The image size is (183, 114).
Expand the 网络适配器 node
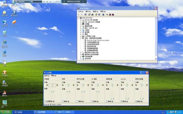coord(81,57)
